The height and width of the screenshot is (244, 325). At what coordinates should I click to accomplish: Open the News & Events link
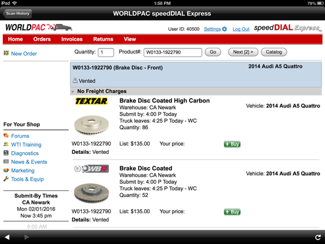point(29,162)
